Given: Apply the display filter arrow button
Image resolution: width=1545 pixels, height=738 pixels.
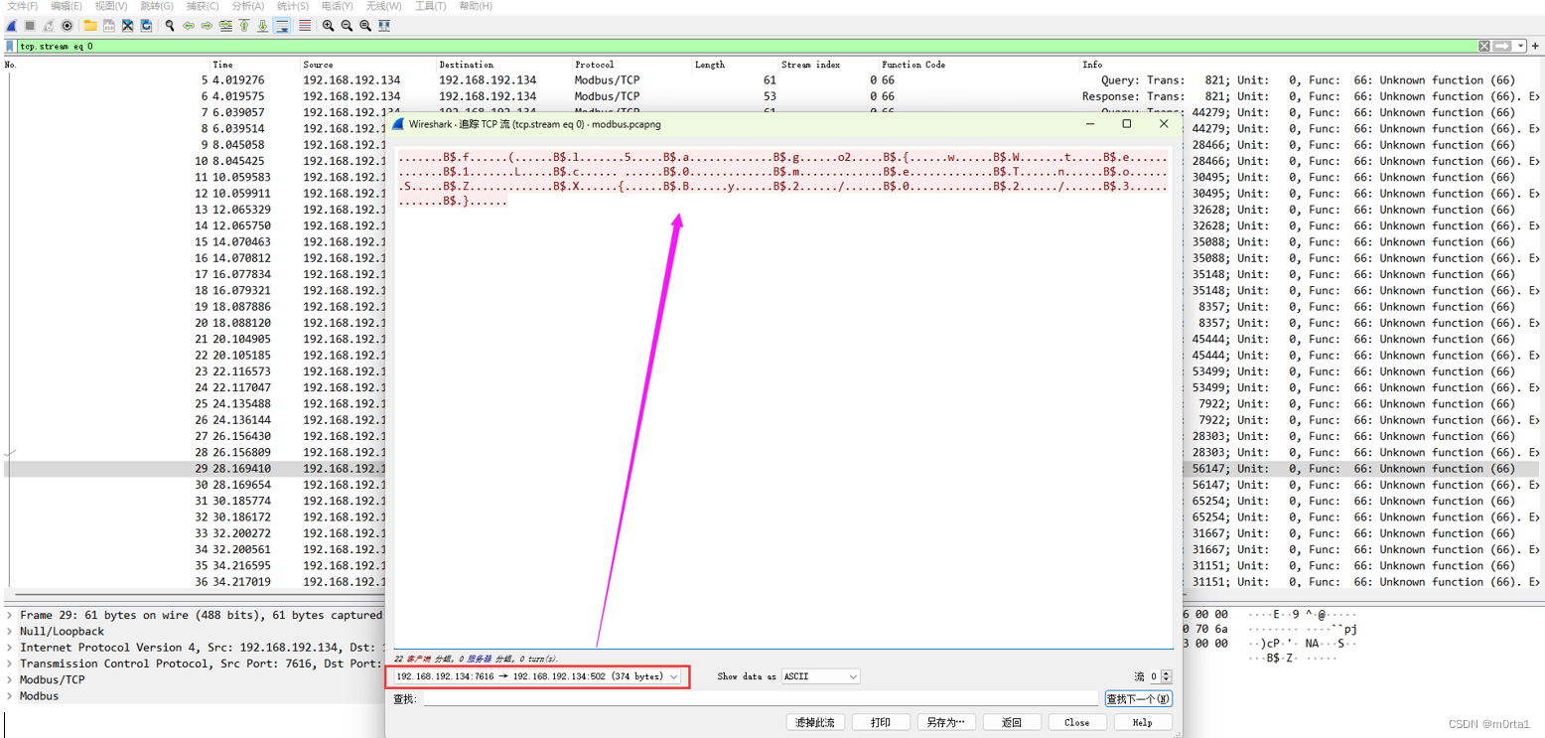Looking at the screenshot, I should click(1503, 47).
